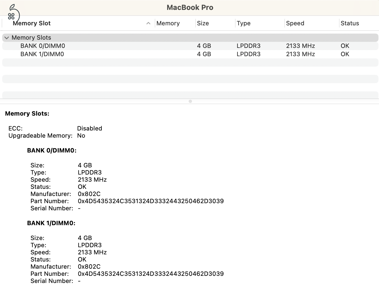Sort by the Speed column
The height and width of the screenshot is (305, 379).
(x=295, y=23)
